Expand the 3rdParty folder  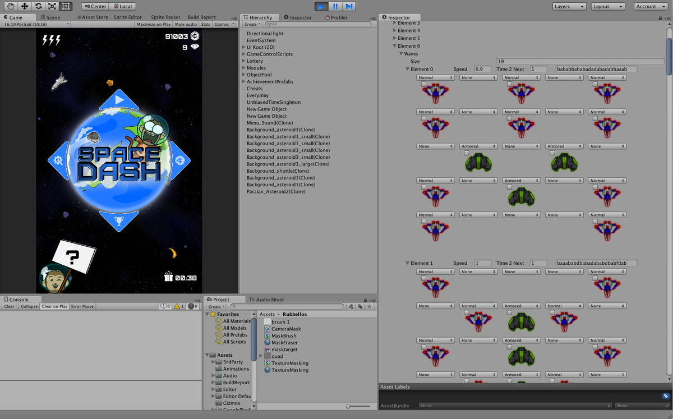(x=214, y=362)
